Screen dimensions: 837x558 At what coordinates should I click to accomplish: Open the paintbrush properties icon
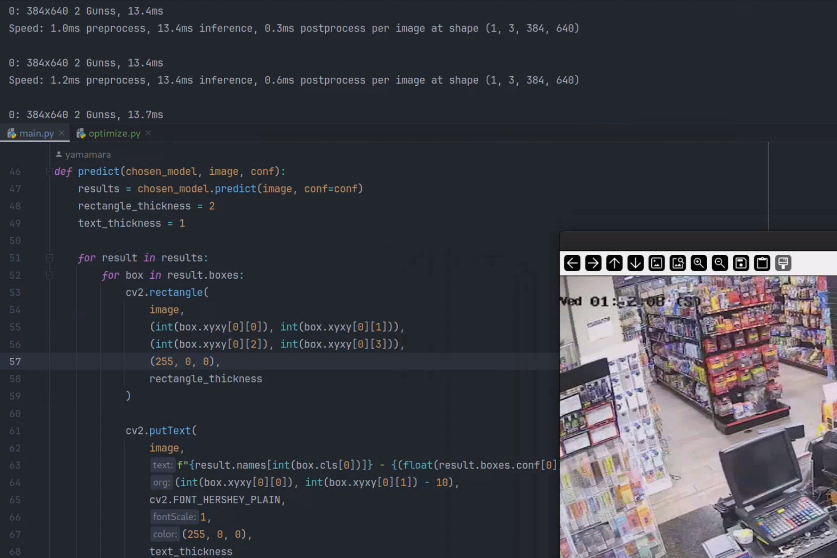point(783,263)
